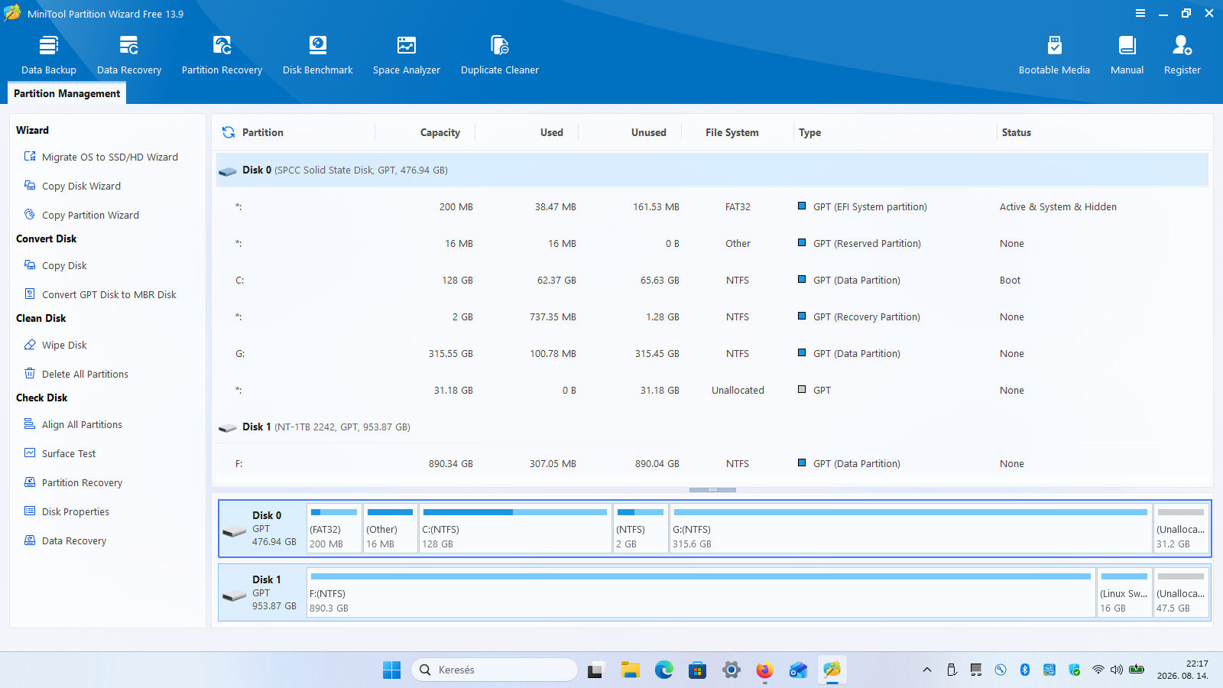Viewport: 1223px width, 688px height.
Task: Refresh the partition list with the refresh icon
Action: tap(228, 132)
